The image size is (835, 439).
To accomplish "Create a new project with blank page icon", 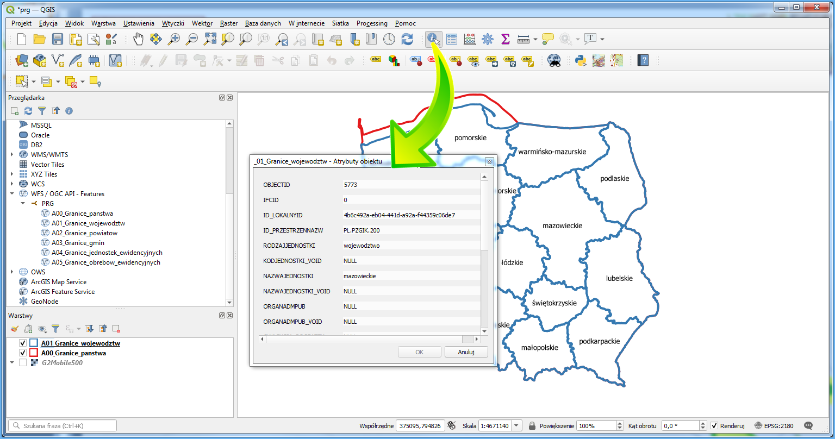I will [x=22, y=39].
